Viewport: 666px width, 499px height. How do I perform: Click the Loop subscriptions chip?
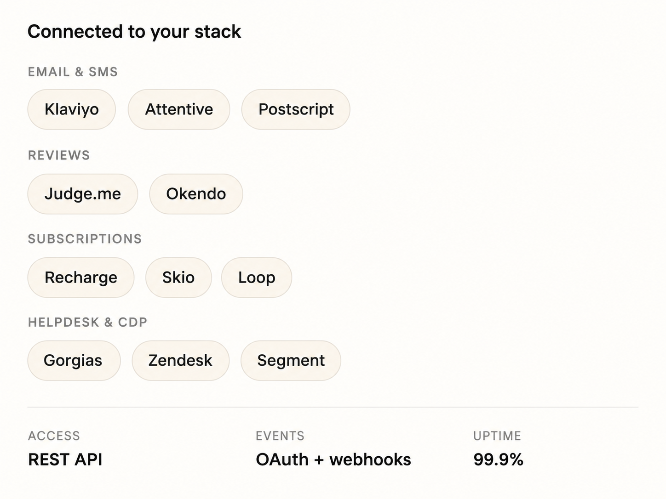(257, 278)
